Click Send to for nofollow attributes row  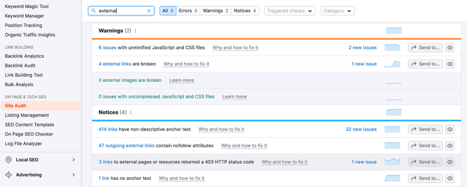point(425,146)
